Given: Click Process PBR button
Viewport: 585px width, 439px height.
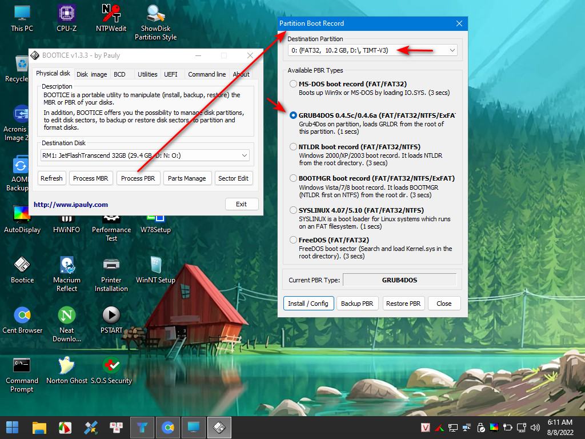Looking at the screenshot, I should point(138,178).
